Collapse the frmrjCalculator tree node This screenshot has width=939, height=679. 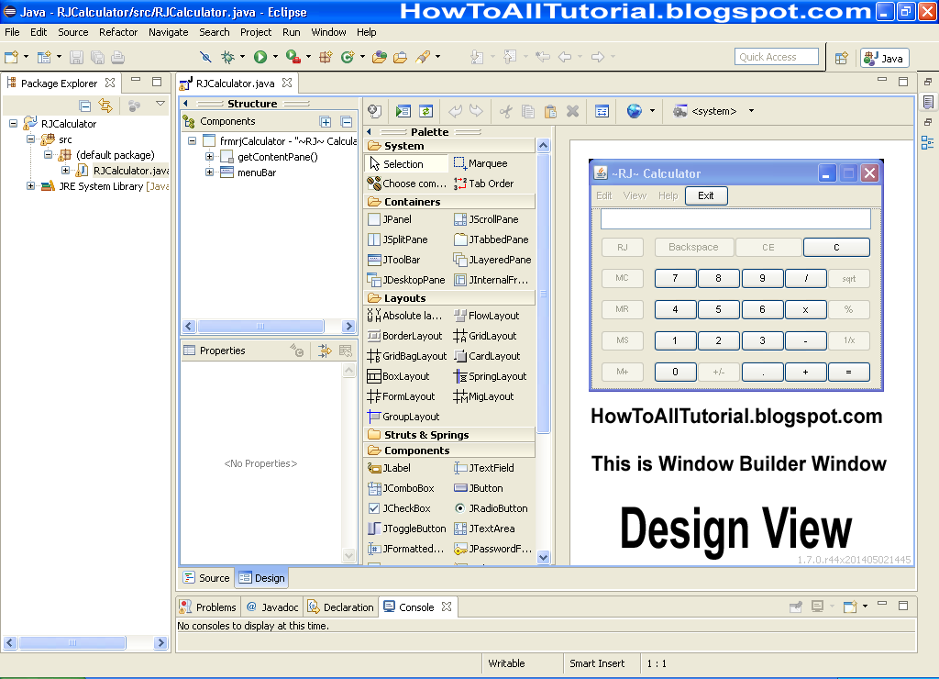pos(192,140)
